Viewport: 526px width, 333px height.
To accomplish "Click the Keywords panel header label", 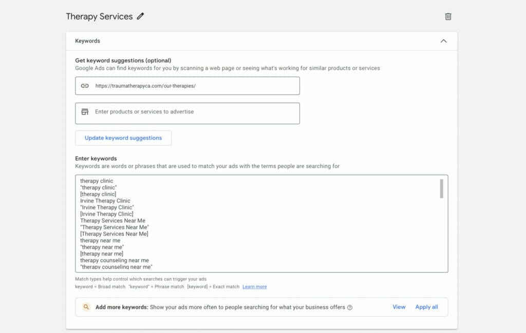I will [x=87, y=41].
